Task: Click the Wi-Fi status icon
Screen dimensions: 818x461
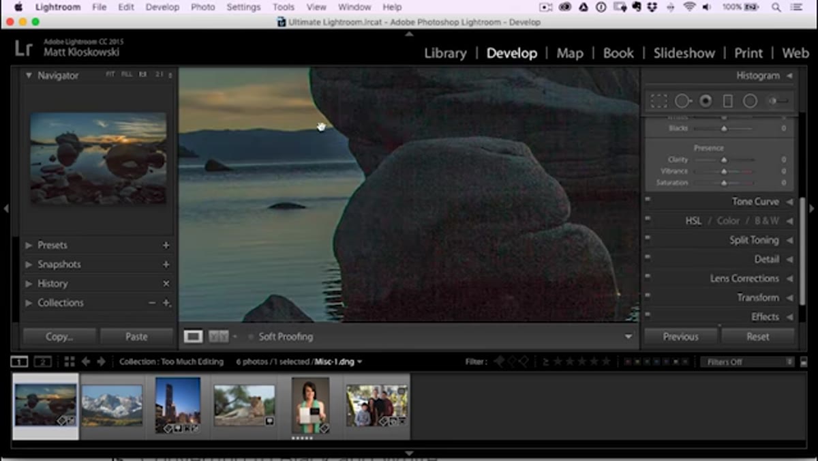Action: coord(689,7)
